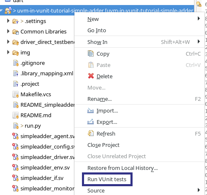Click the red Delete cross icon
The height and width of the screenshot is (195, 207).
[x=91, y=76]
